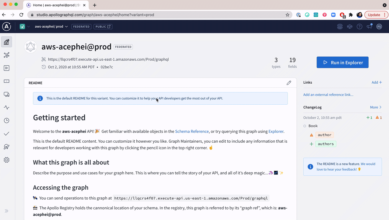This screenshot has height=220, width=389.
Task: Open the Checks checkmark sidebar icon
Action: point(7,134)
